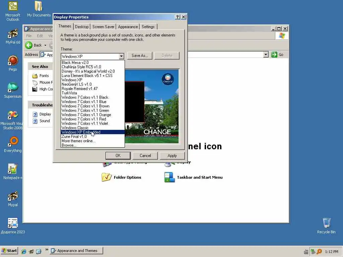Select Luna Element Black v5.1 + CSS
This screenshot has height=257, width=343.
pos(92,76)
